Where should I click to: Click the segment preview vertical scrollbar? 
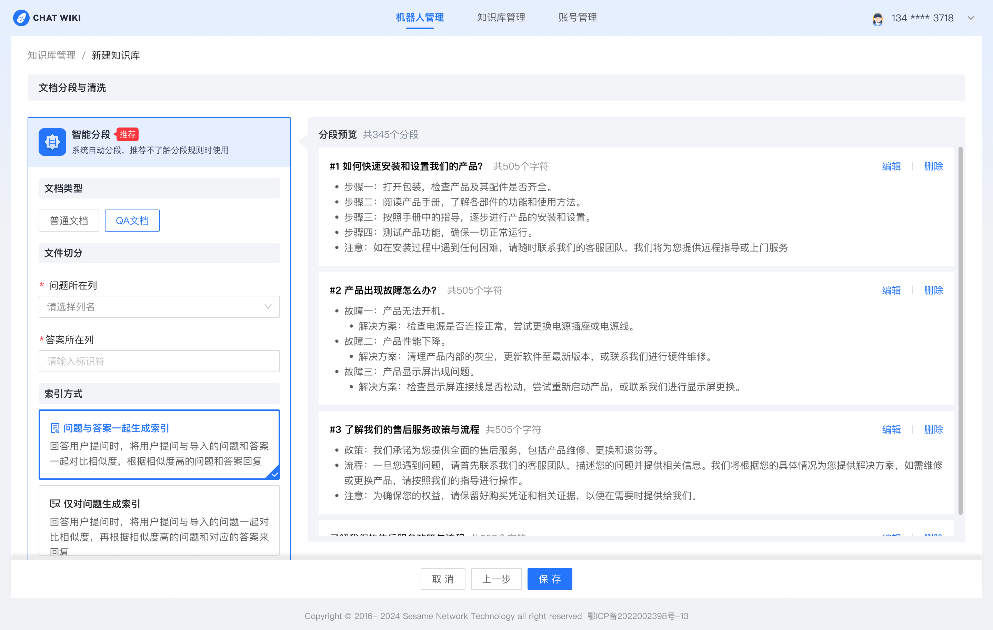pos(960,331)
